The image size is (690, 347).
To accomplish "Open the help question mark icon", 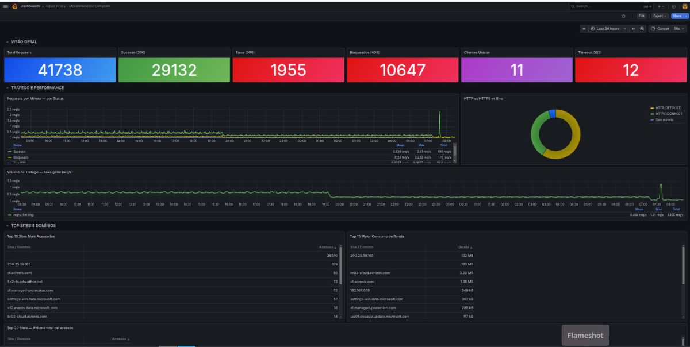I will coord(674,6).
